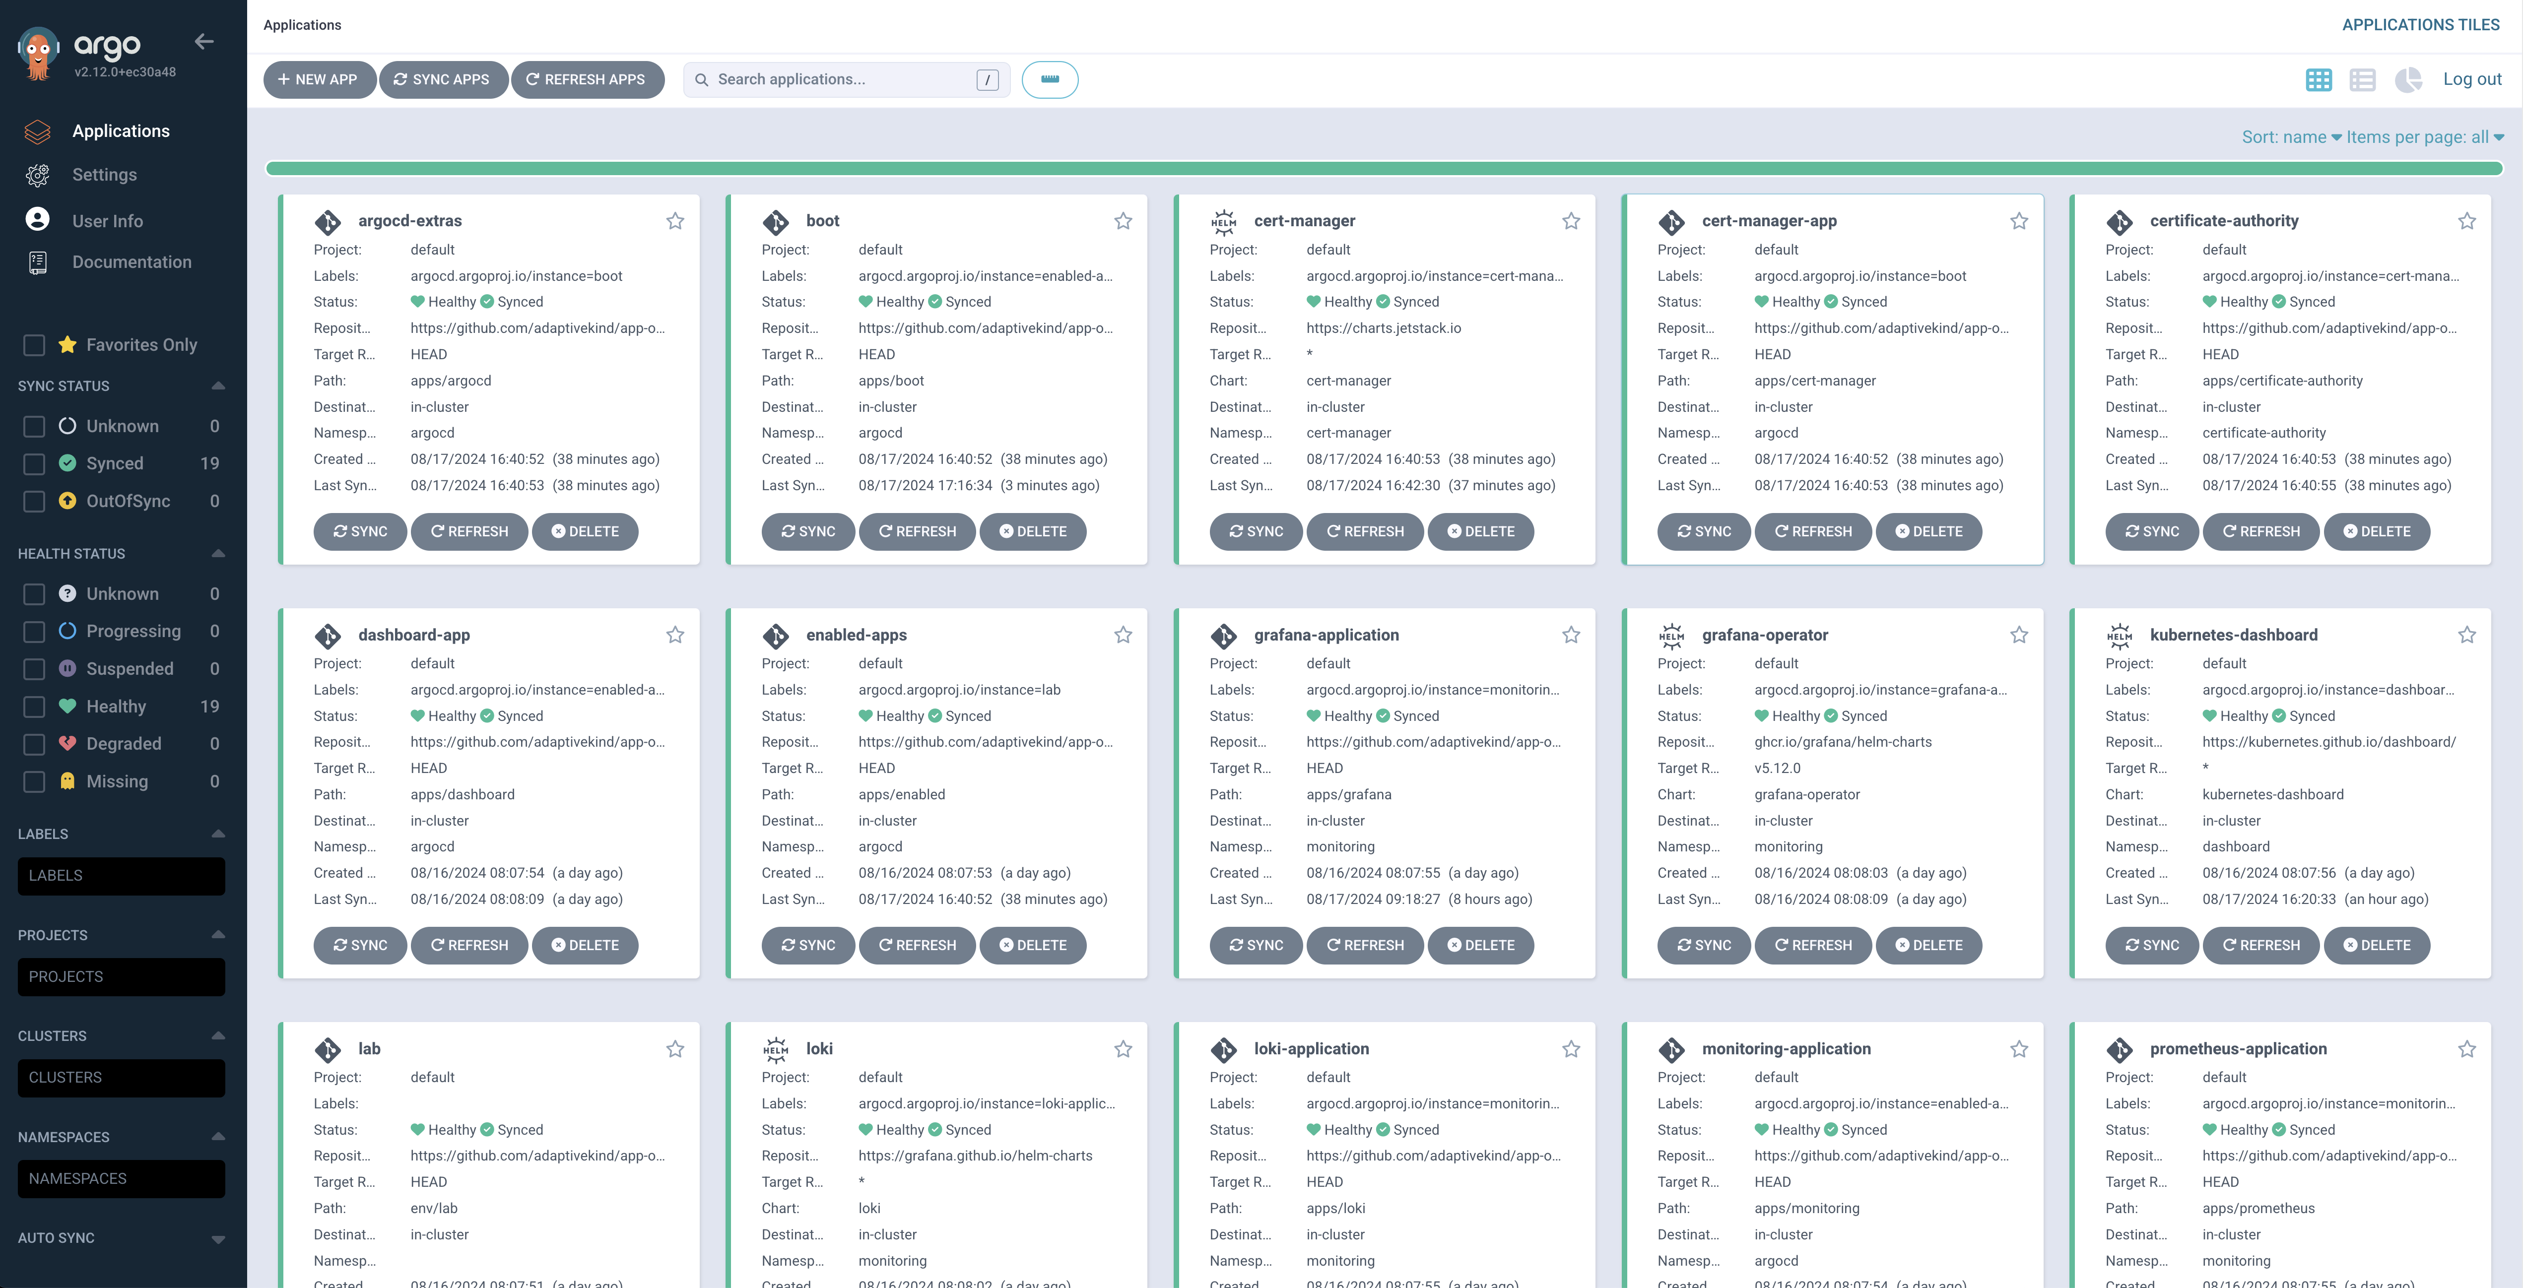Image resolution: width=2523 pixels, height=1288 pixels.
Task: Check the OutOfSync filter checkbox
Action: [34, 501]
